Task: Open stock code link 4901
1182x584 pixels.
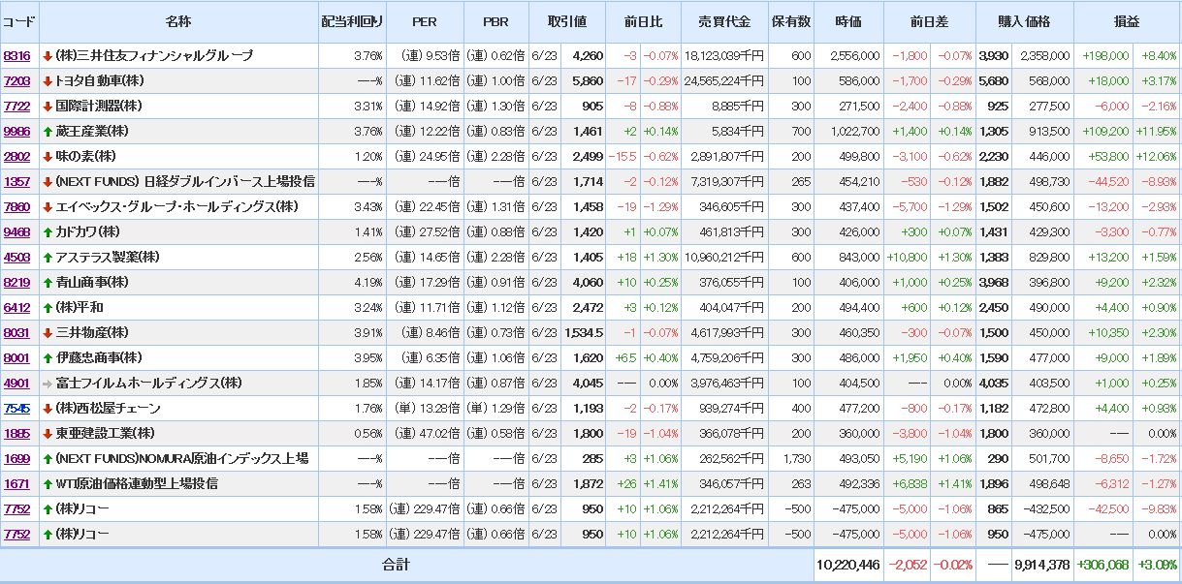Action: 16,384
